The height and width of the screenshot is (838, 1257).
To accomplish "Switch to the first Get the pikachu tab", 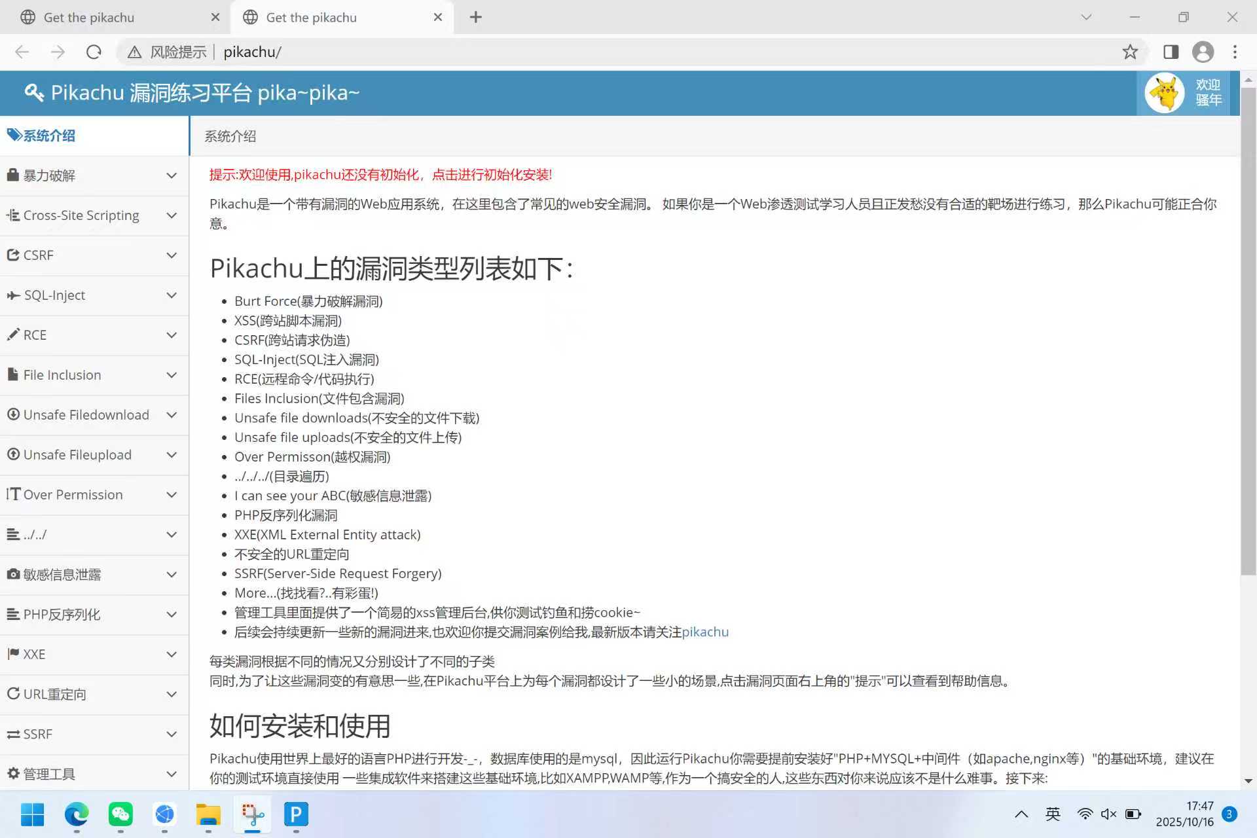I will pos(89,18).
